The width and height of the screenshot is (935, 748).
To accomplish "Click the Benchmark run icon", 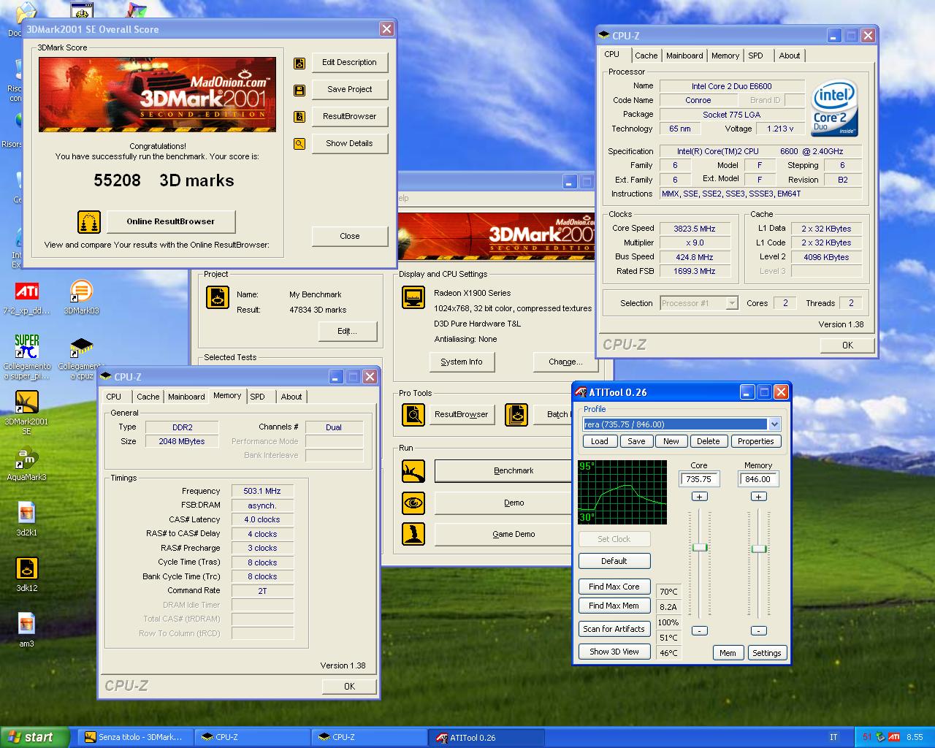I will click(x=413, y=470).
